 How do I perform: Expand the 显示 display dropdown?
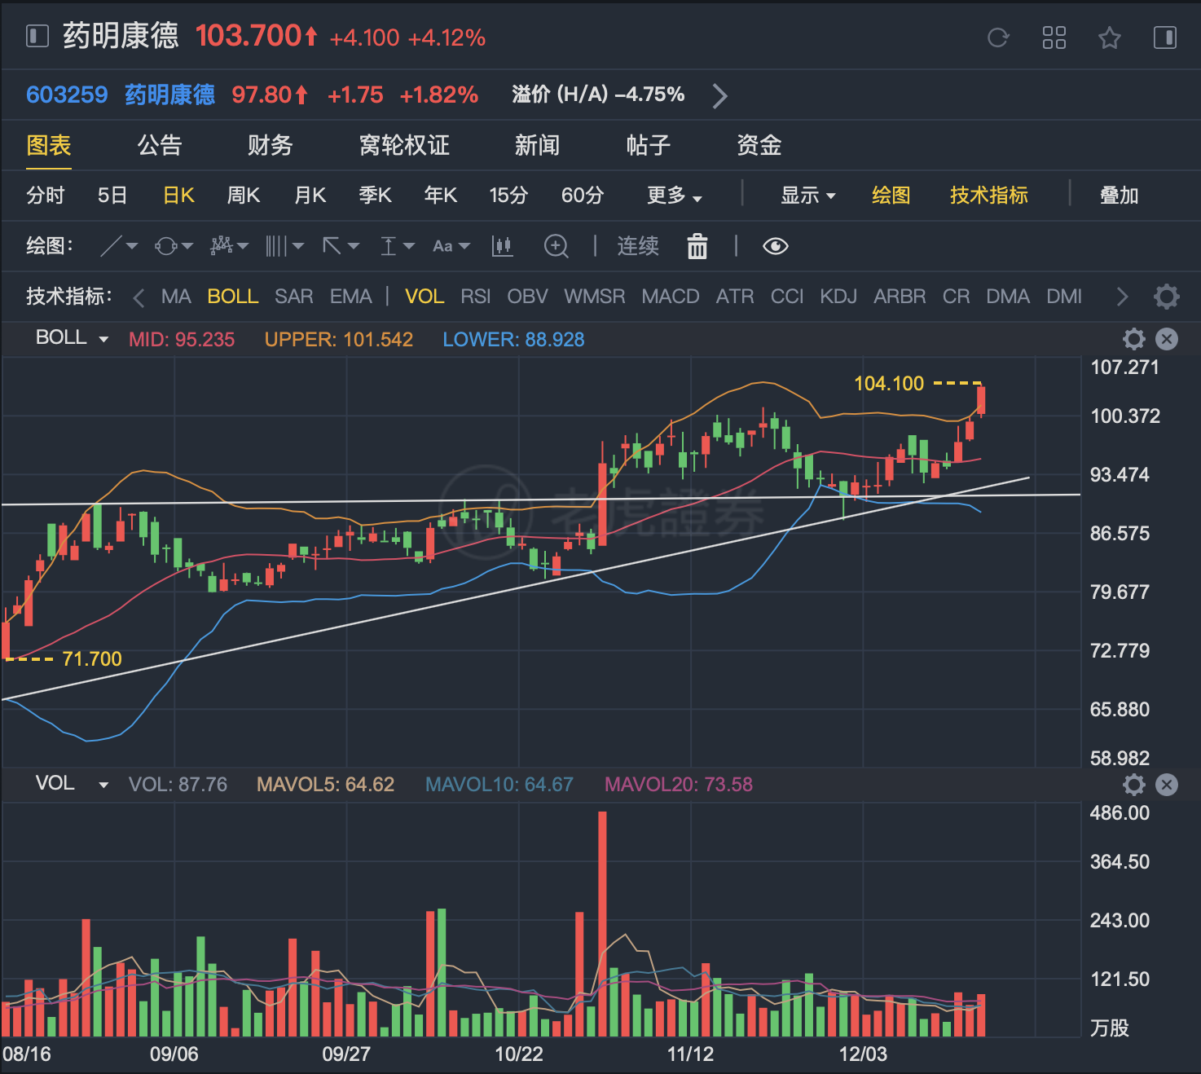coord(808,196)
